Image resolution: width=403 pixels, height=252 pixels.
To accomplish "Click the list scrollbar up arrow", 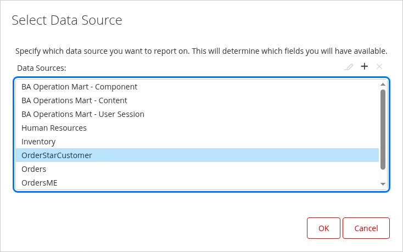I will (x=383, y=85).
